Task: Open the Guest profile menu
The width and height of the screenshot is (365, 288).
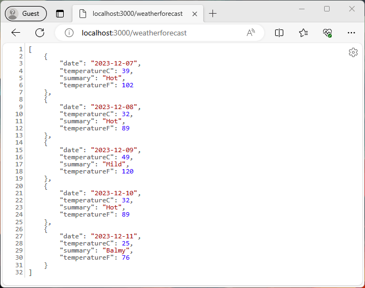Action: (26, 14)
